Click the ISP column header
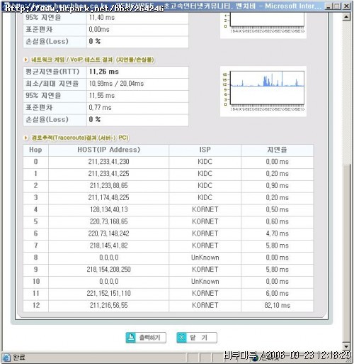This screenshot has width=354, height=364. (205, 150)
